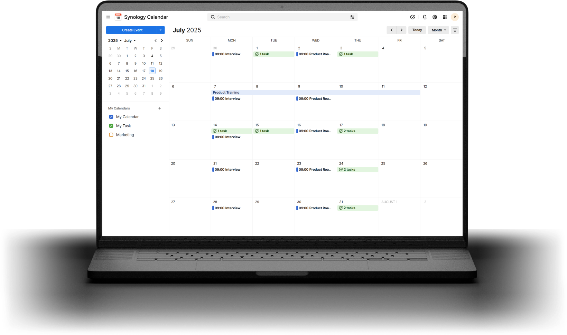The width and height of the screenshot is (567, 335).
Task: Open the Month view dropdown
Action: (438, 30)
